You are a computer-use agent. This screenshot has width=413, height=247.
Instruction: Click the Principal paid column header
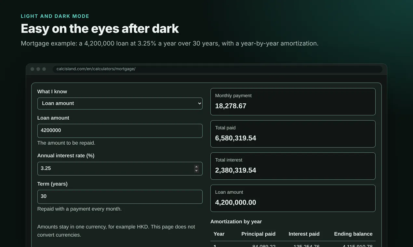coord(258,234)
